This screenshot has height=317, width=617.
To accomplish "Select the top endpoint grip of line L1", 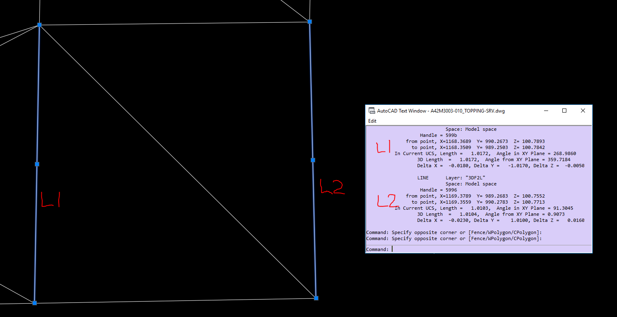I will click(x=39, y=25).
